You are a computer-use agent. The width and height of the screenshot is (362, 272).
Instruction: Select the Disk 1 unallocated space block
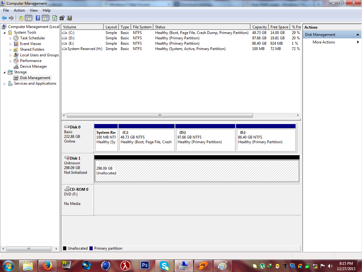click(197, 171)
